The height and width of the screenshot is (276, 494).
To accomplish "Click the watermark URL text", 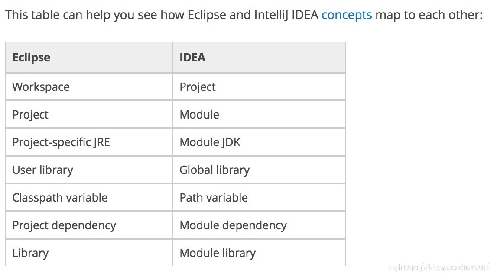I will [x=439, y=267].
